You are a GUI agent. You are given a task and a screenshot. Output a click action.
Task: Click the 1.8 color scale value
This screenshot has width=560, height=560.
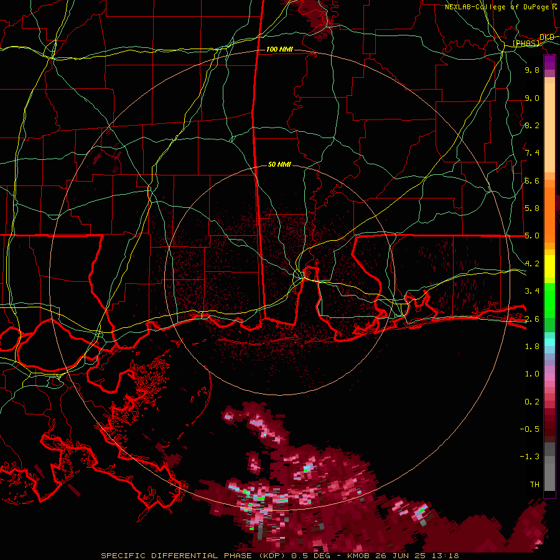[x=532, y=347]
